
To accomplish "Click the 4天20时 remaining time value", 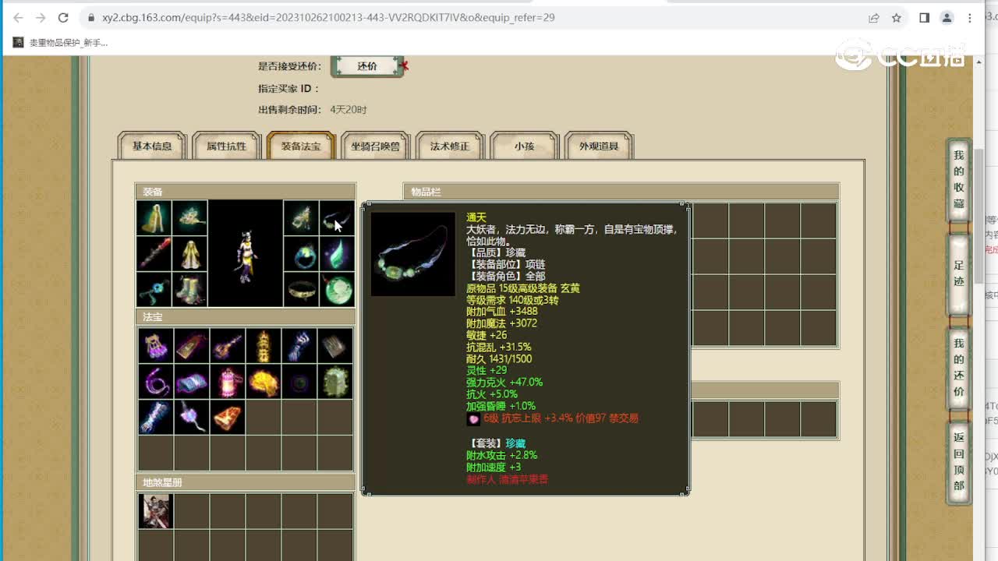I will (349, 110).
